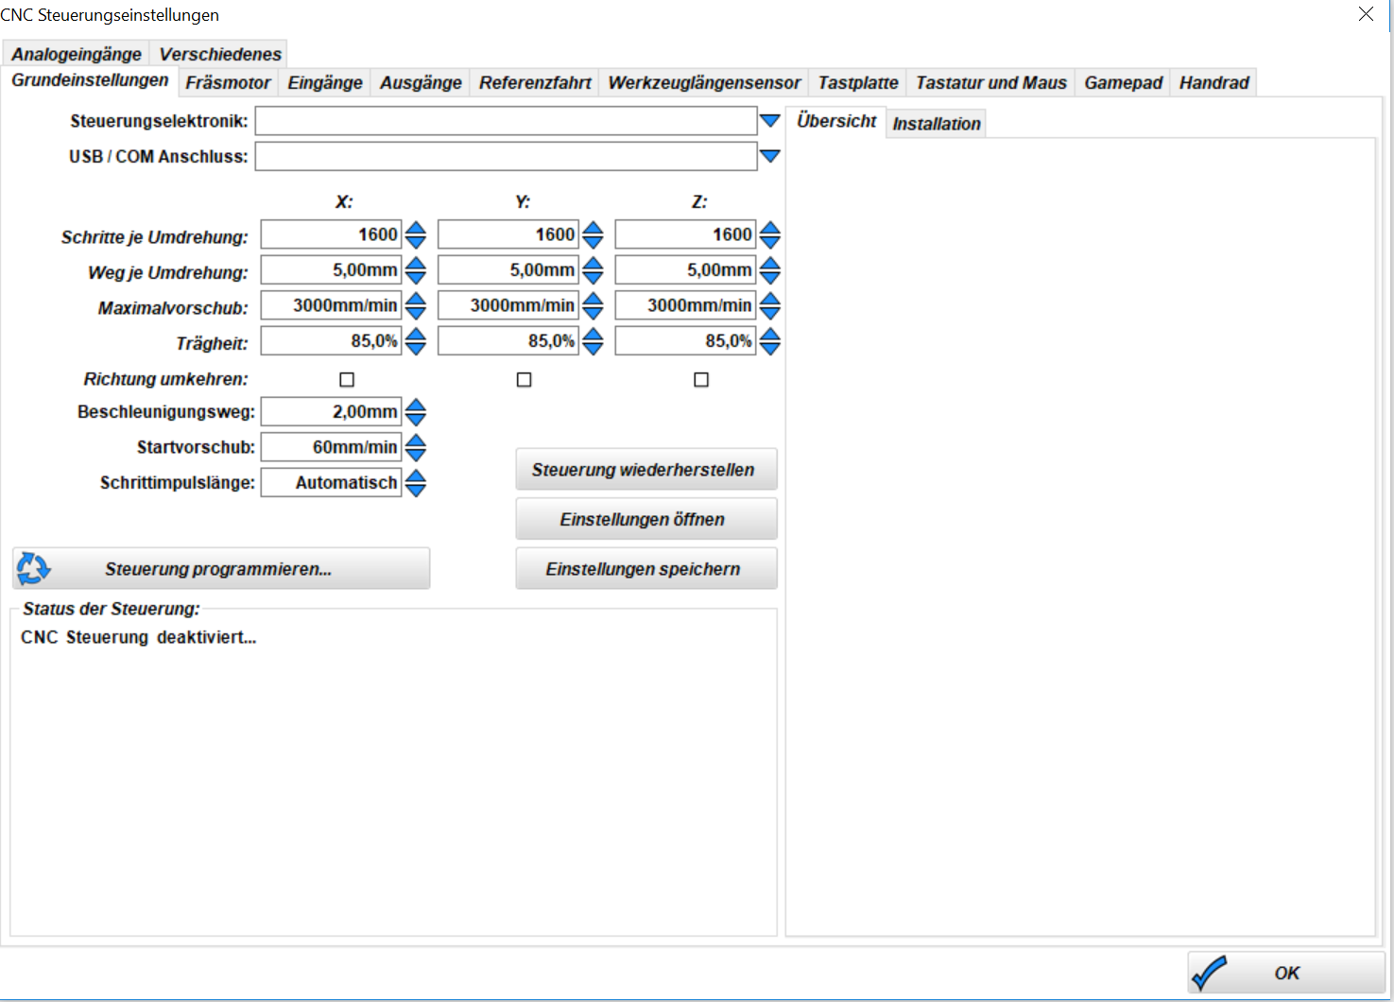Decrease Y Weg je Umdrehung with down arrow
The width and height of the screenshot is (1394, 1002).
pyautogui.click(x=593, y=278)
